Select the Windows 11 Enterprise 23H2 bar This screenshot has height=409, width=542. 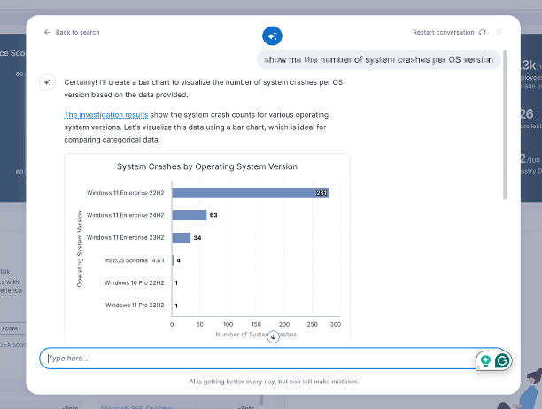click(x=181, y=237)
